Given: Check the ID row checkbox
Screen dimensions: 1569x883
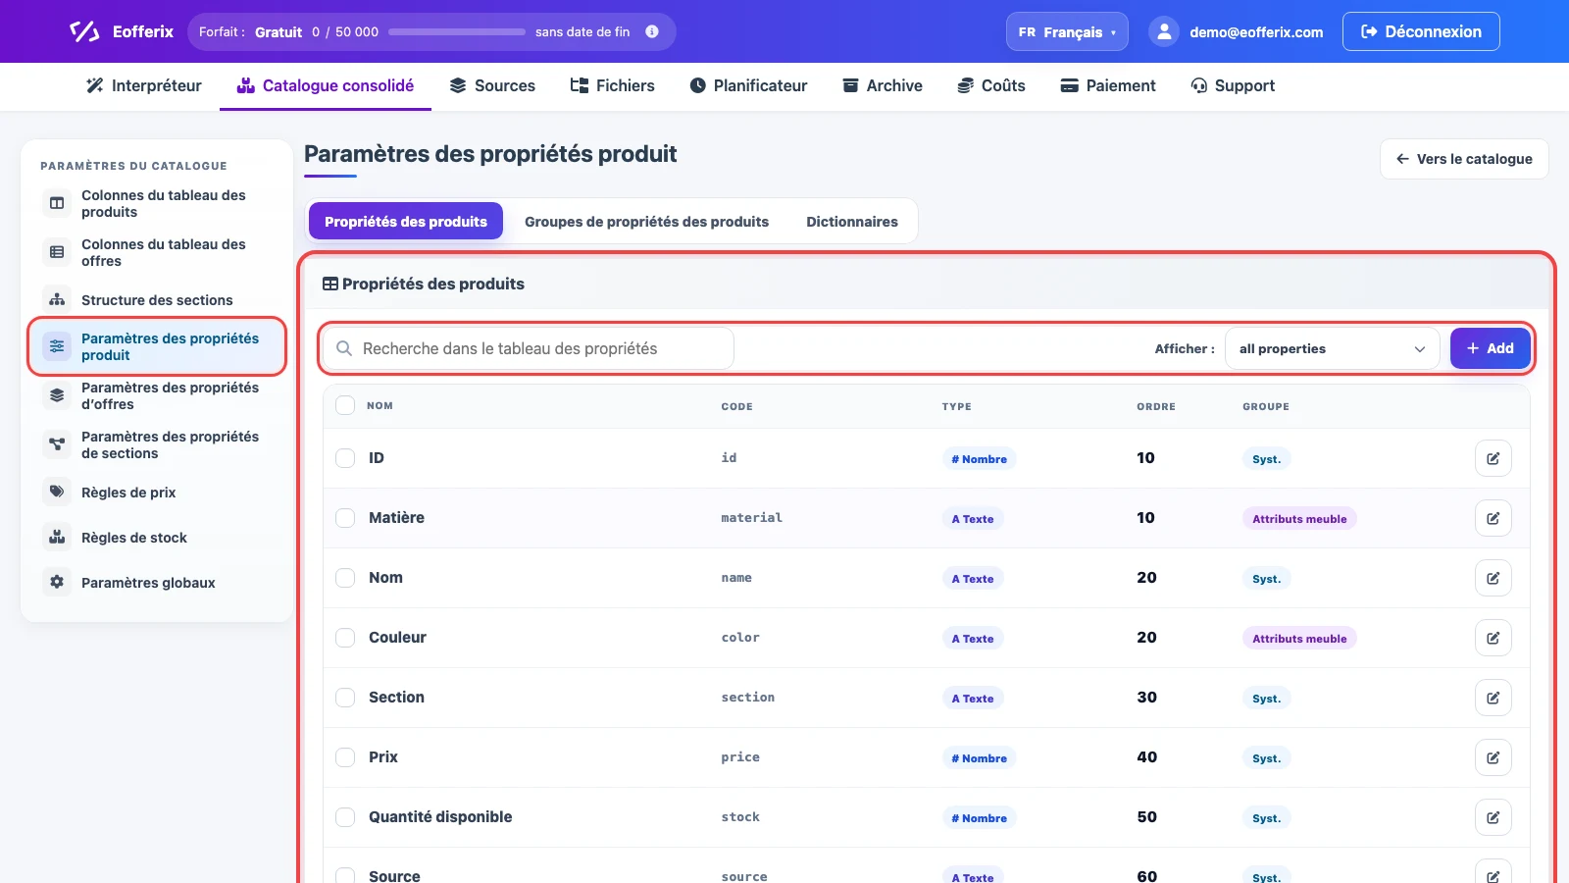Looking at the screenshot, I should tap(345, 458).
